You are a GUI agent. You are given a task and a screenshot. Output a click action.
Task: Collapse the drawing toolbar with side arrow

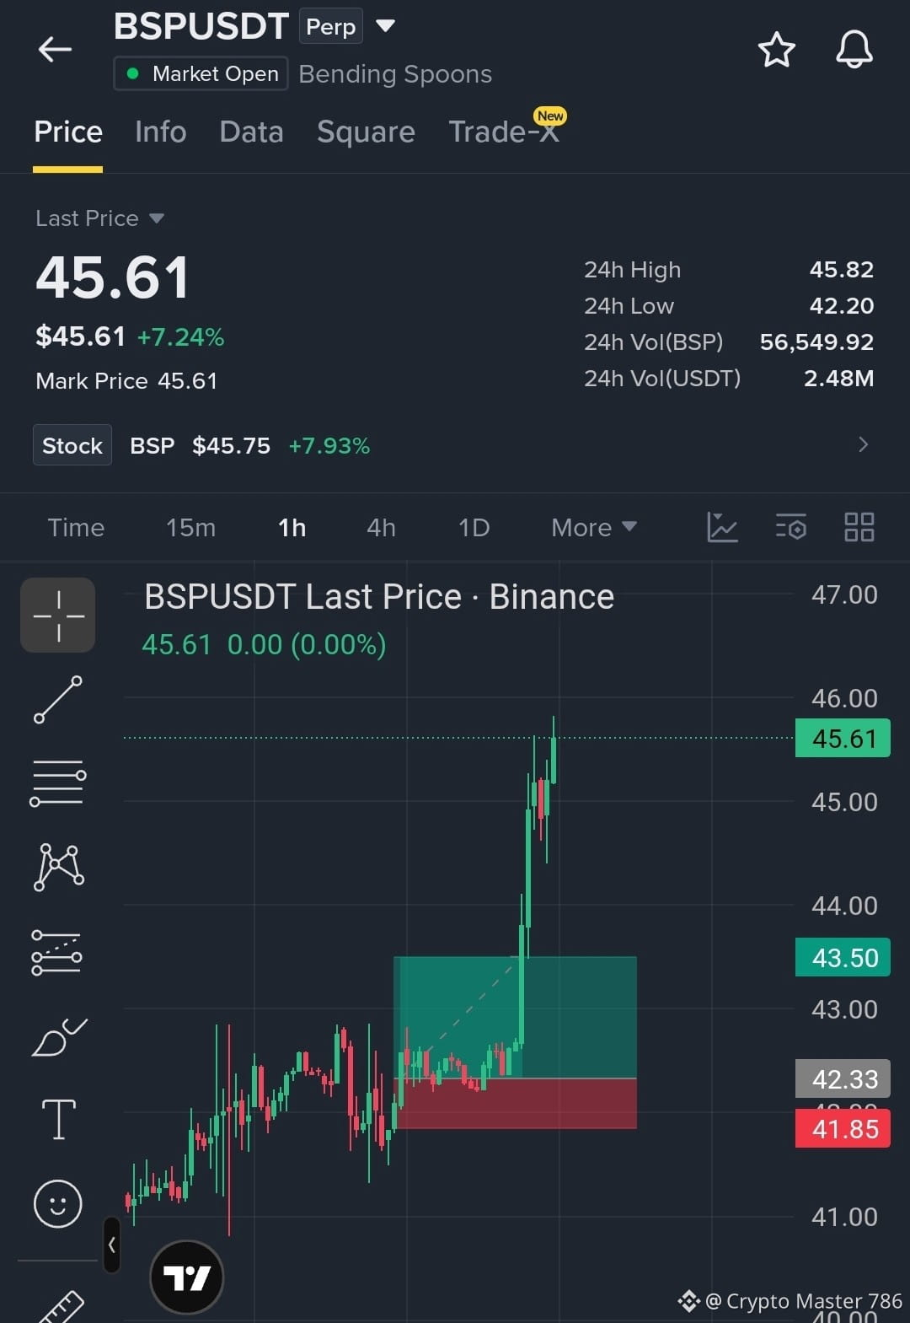tap(111, 1245)
